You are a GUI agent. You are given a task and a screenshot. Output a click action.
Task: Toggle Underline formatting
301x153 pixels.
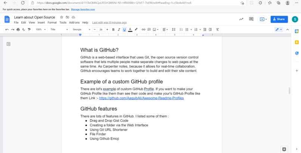(x=124, y=29)
